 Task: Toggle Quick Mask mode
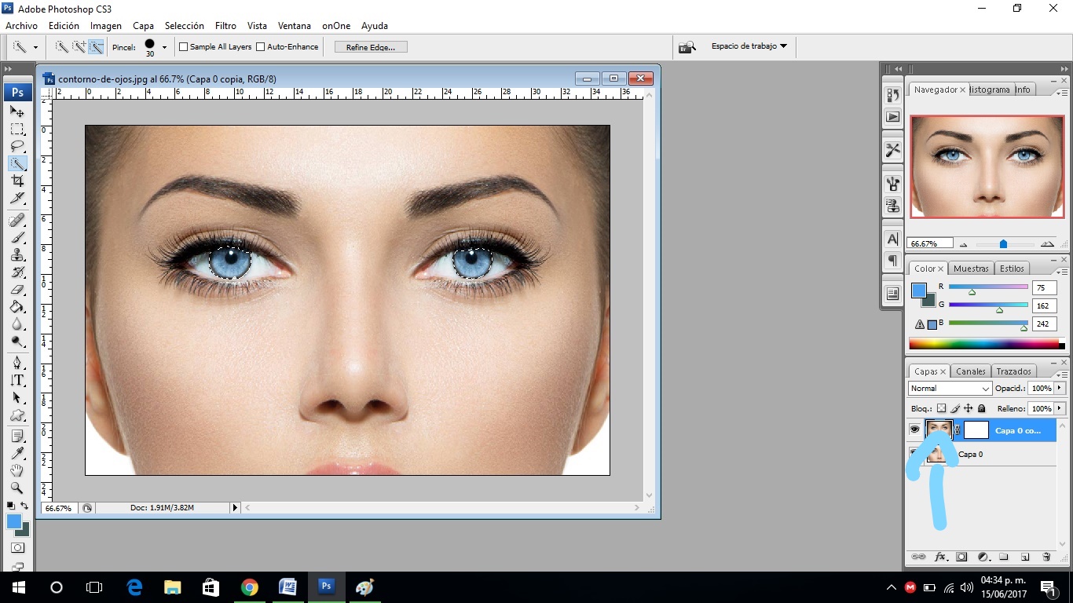coord(17,547)
